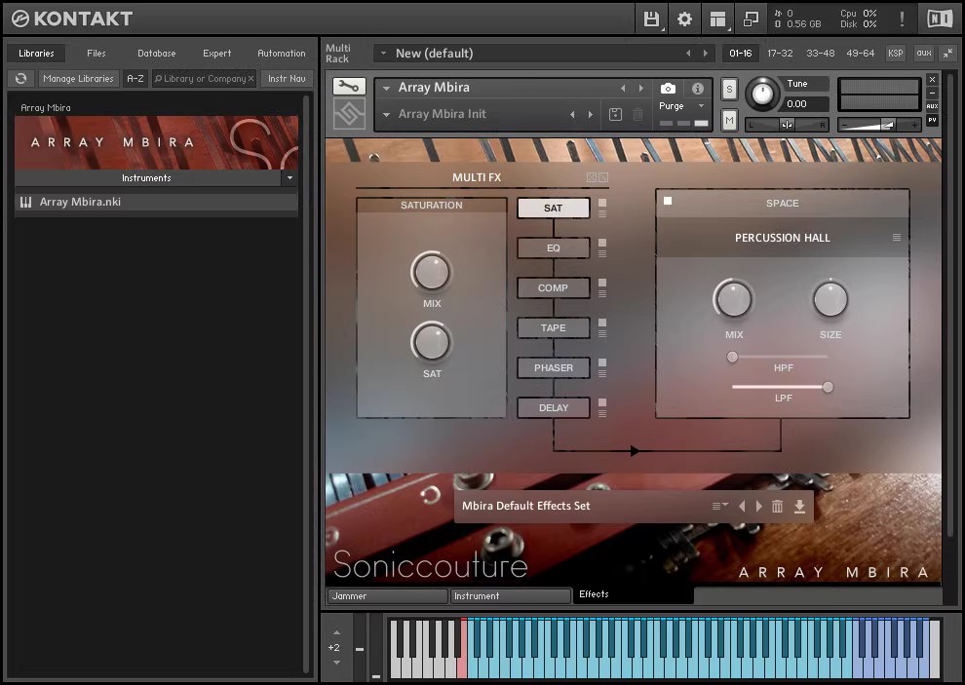Open the Percussion Hall preset menu

tap(896, 238)
